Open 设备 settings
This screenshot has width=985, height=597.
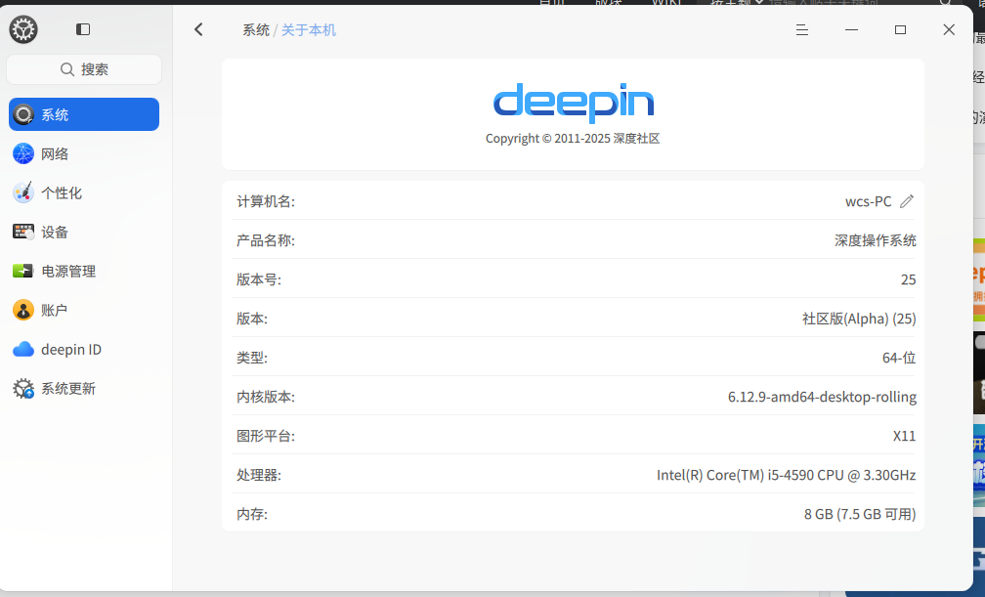click(x=84, y=232)
